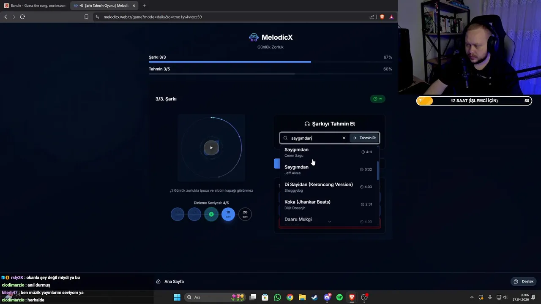Submit guess with Tahmin Et button
Screen dimensions: 541x304
364,138
